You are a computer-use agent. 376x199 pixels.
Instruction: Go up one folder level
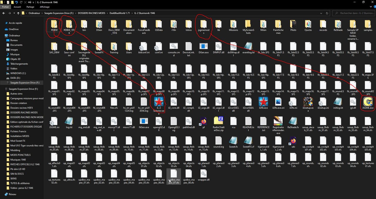[x=18, y=13]
